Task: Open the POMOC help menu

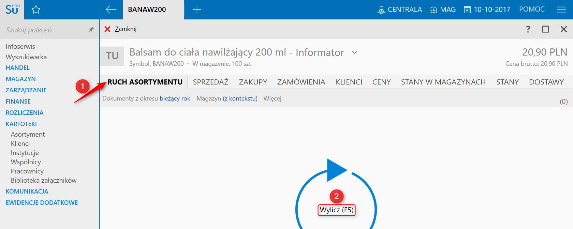Action: coord(532,10)
